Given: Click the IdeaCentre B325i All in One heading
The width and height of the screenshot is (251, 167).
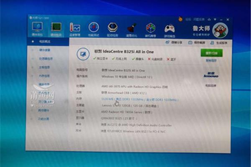Looking at the screenshot, I should [x=124, y=52].
